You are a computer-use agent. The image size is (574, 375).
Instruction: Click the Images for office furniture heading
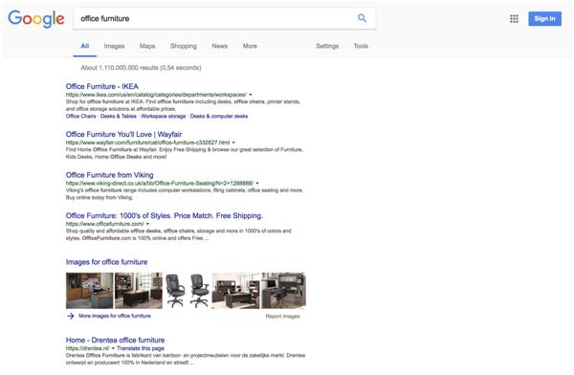tap(106, 262)
